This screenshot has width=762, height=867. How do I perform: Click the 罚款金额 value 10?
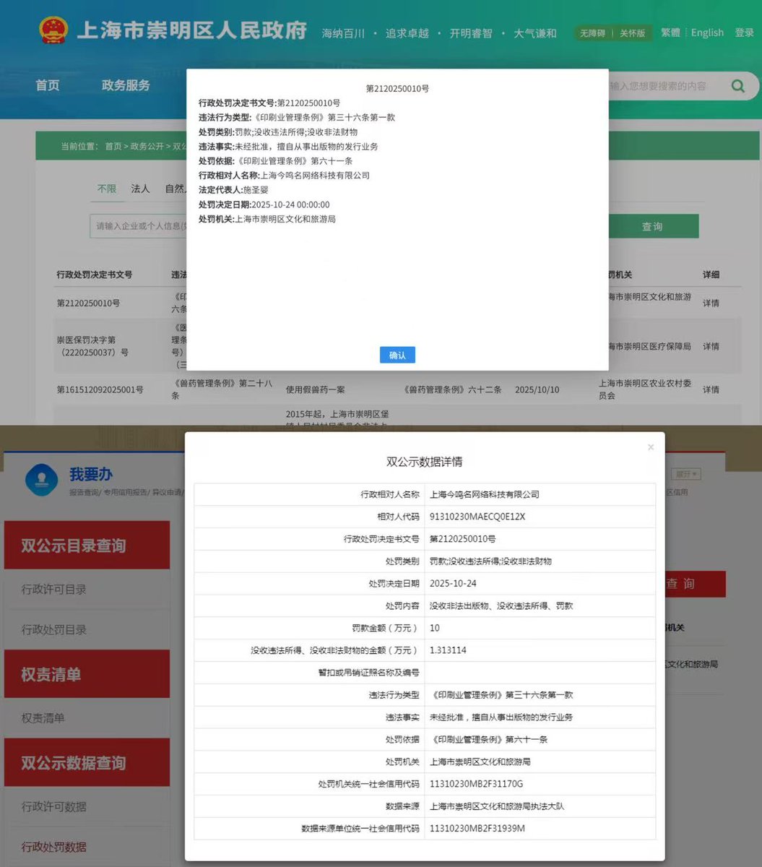click(435, 628)
